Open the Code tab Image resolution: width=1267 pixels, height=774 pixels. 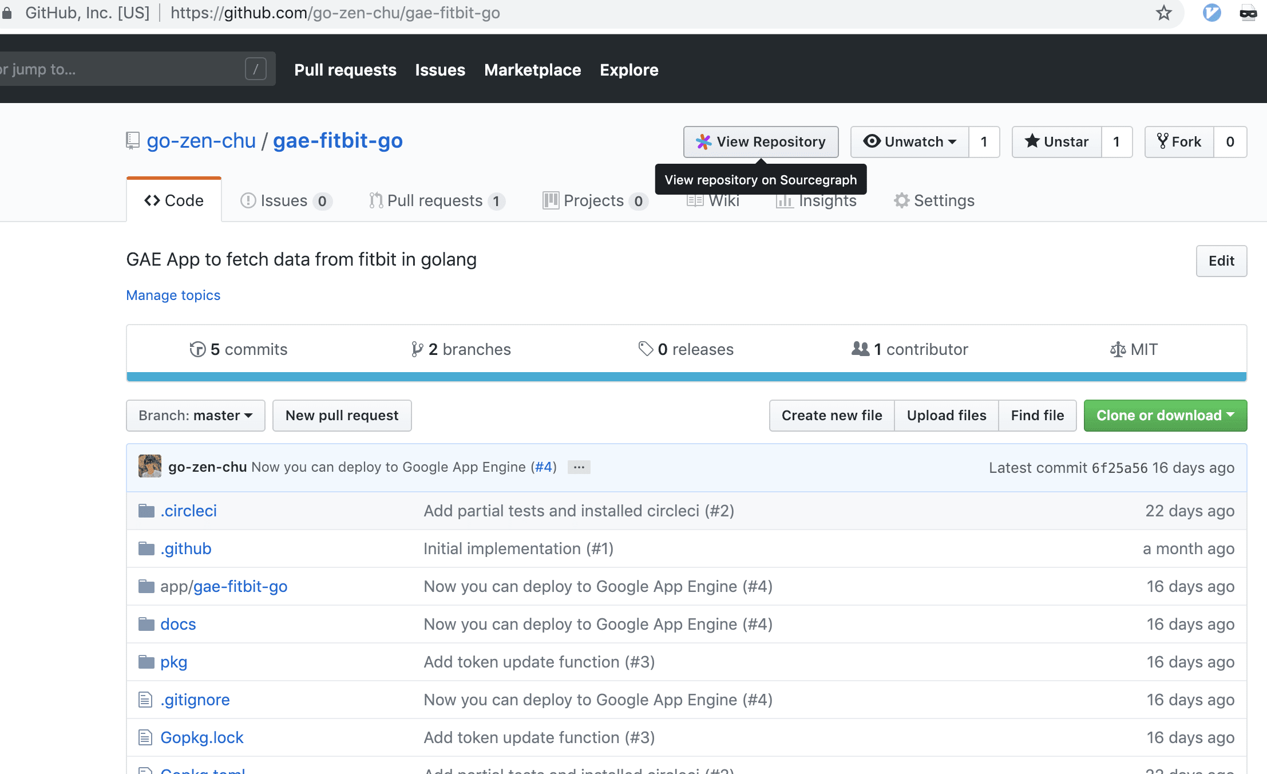pos(174,200)
